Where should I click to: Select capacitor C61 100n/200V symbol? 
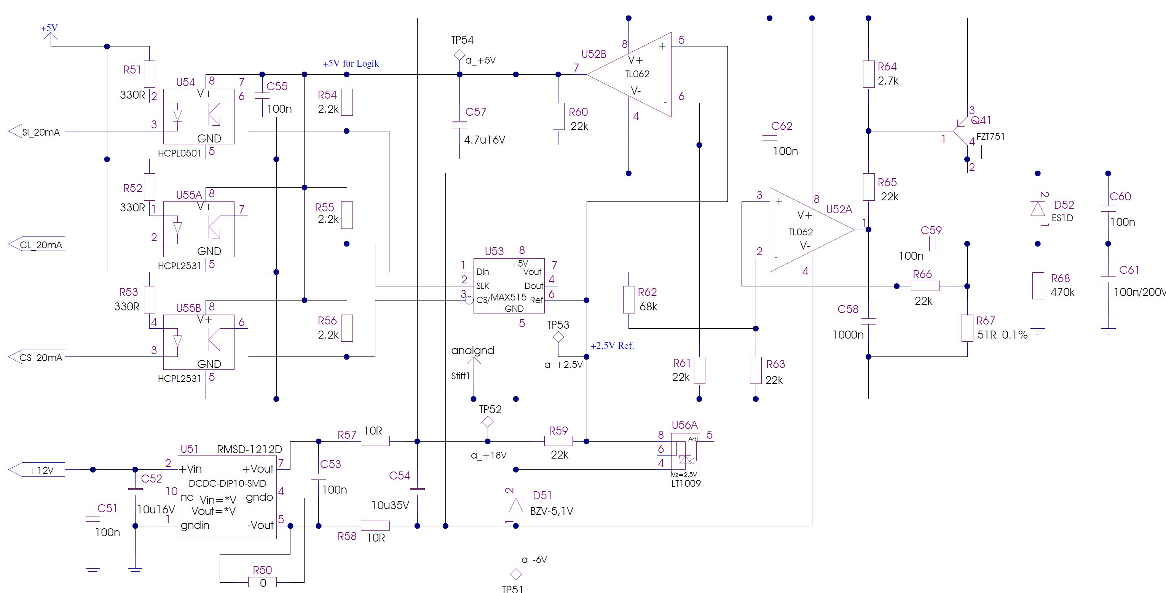pos(1108,279)
